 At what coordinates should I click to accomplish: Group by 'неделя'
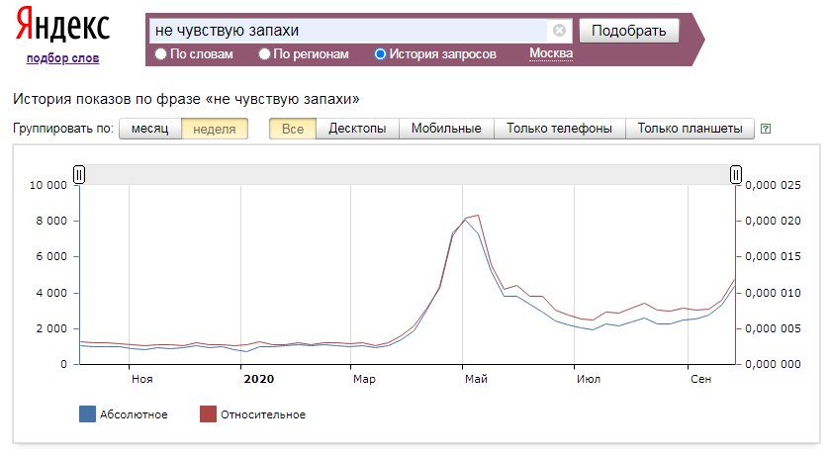click(x=215, y=129)
